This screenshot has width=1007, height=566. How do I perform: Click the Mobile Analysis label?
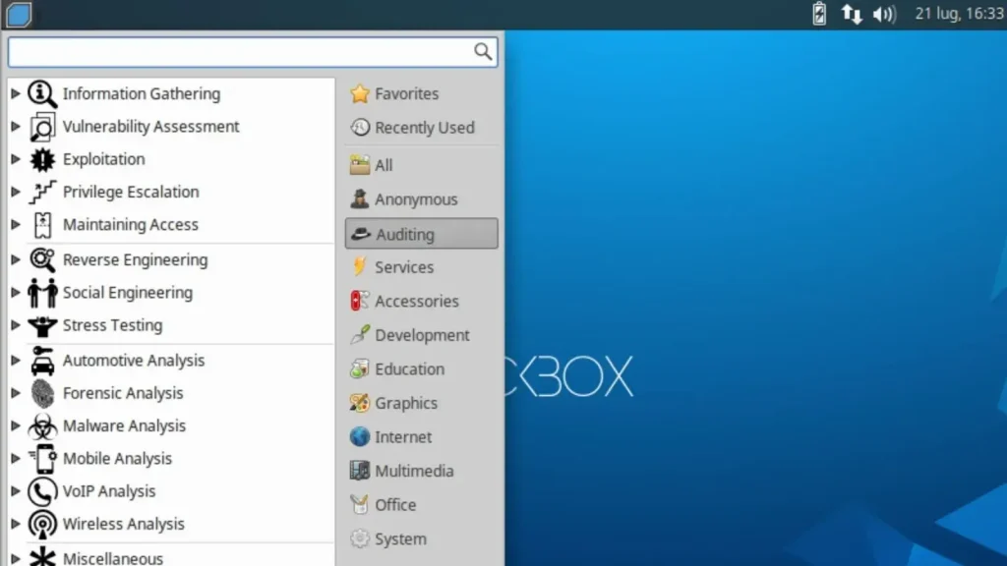click(x=118, y=459)
